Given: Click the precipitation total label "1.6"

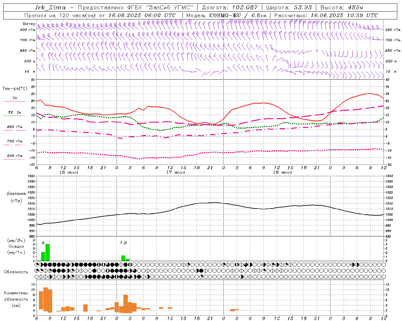Looking at the screenshot, I should click(123, 243).
